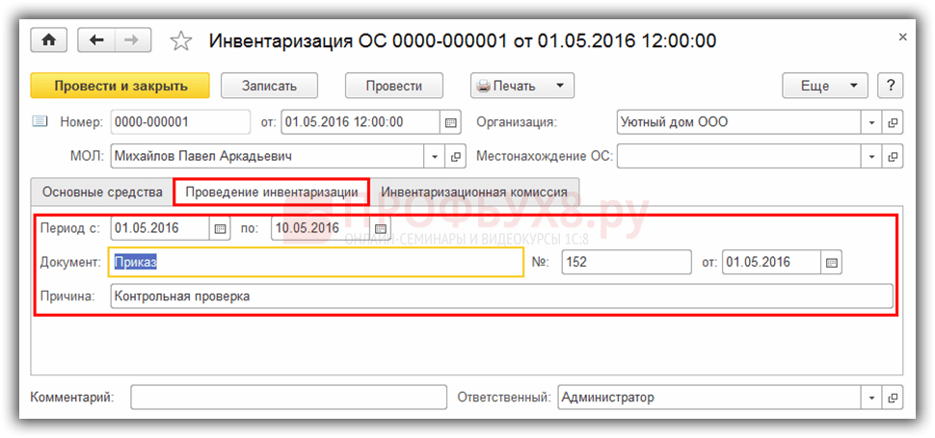
Task: Click the Документ field with Приказ
Action: (x=316, y=263)
